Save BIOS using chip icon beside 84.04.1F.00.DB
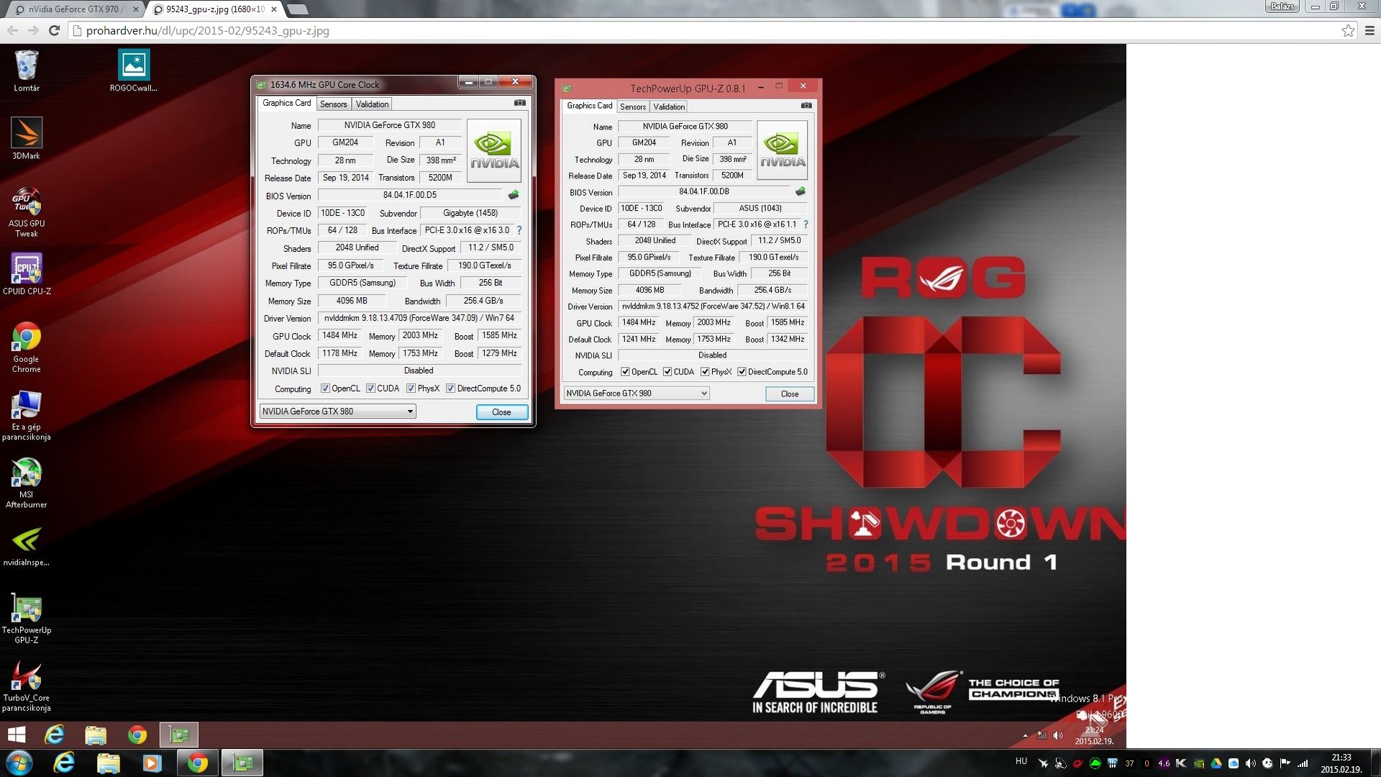The height and width of the screenshot is (777, 1381). 801,191
